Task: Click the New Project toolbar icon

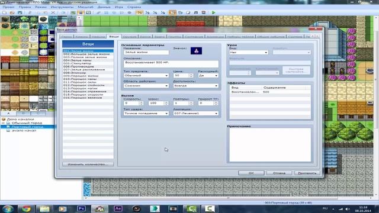Action: [x=4, y=12]
